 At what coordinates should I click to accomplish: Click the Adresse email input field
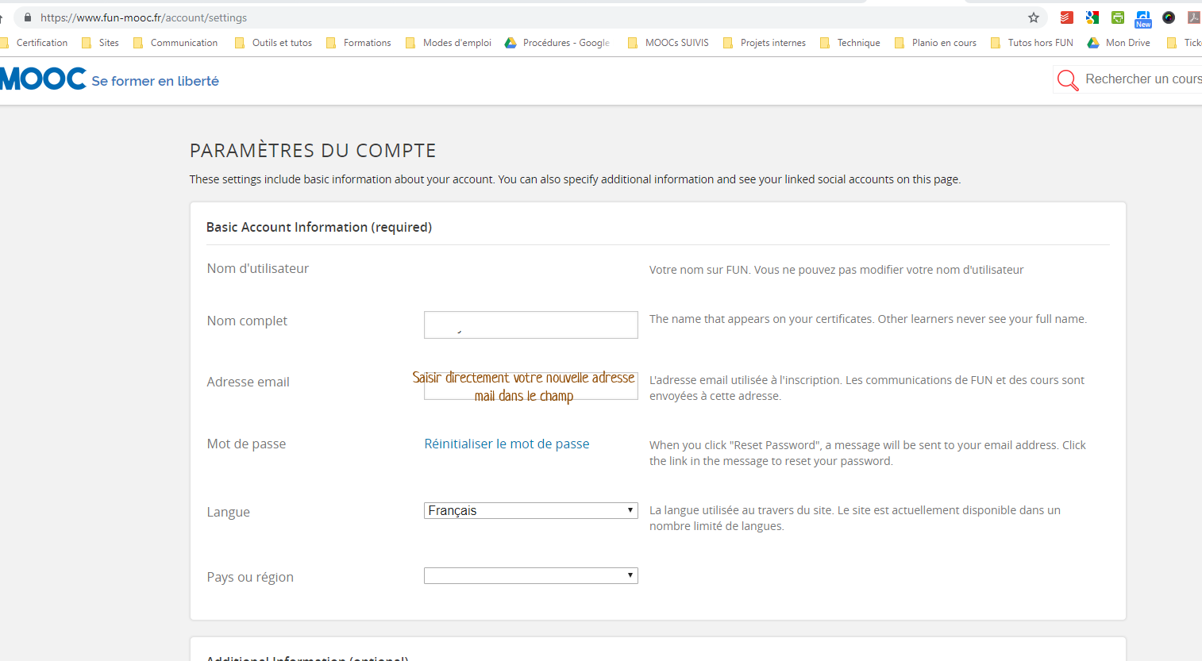531,386
